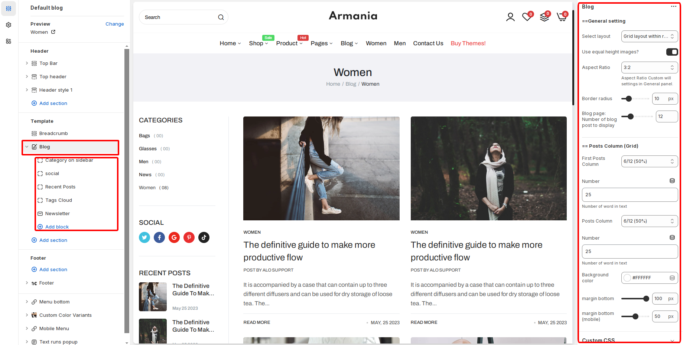Open the compare layers icon
The height and width of the screenshot is (345, 683).
[x=544, y=17]
